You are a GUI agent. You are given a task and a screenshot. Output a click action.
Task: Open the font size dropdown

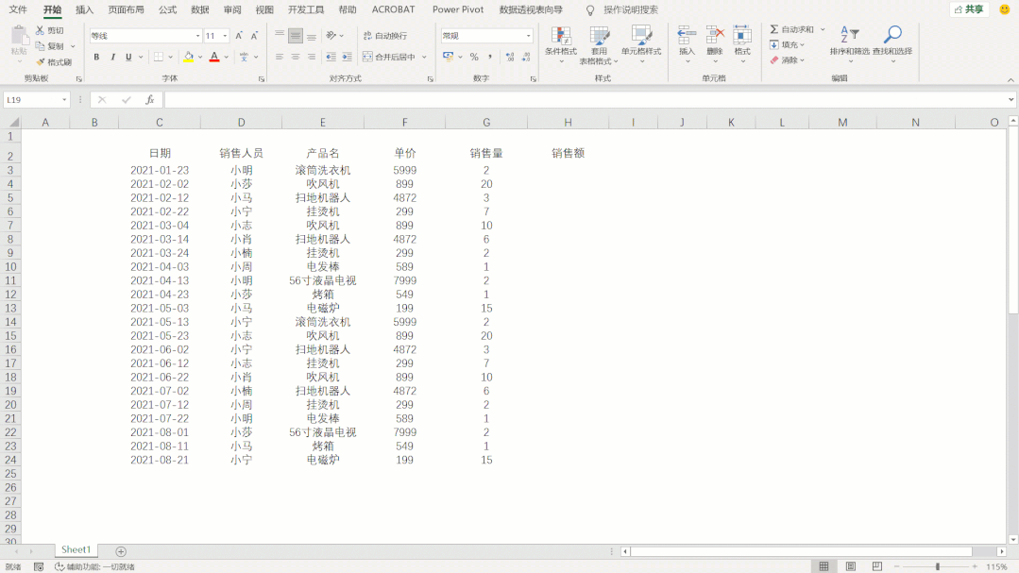225,36
